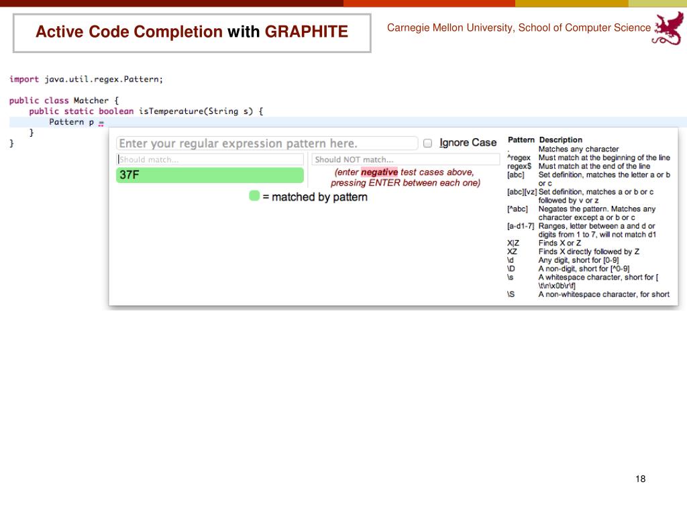Screen dimensions: 687x515
Task: Click the '[abc][vz]' pattern reference entry
Action: 522,192
